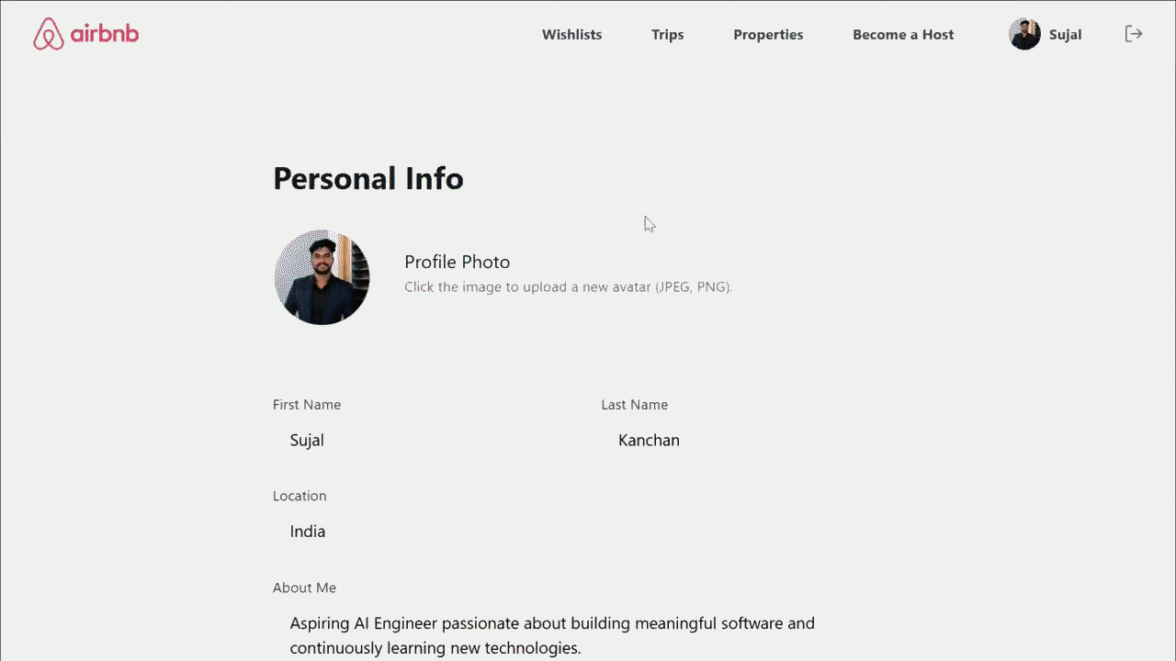This screenshot has height=661, width=1176.
Task: Open the Wishlists page
Action: point(571,35)
